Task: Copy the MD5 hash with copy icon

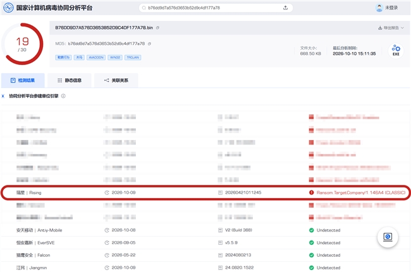Action: pos(149,44)
